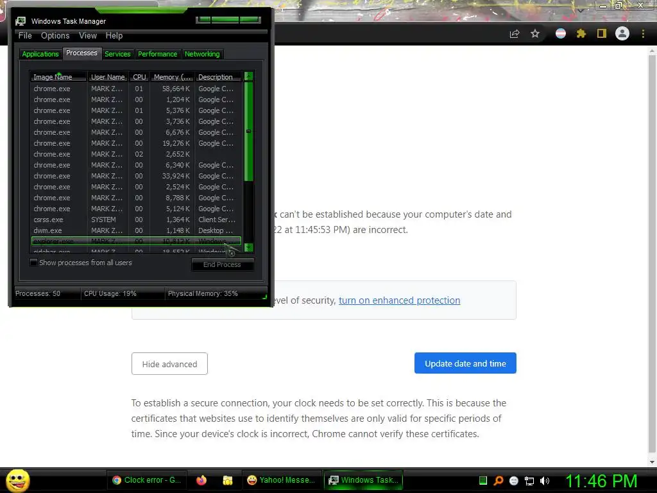Image resolution: width=657 pixels, height=493 pixels.
Task: Click the orange magnifier tray icon
Action: tap(499, 480)
